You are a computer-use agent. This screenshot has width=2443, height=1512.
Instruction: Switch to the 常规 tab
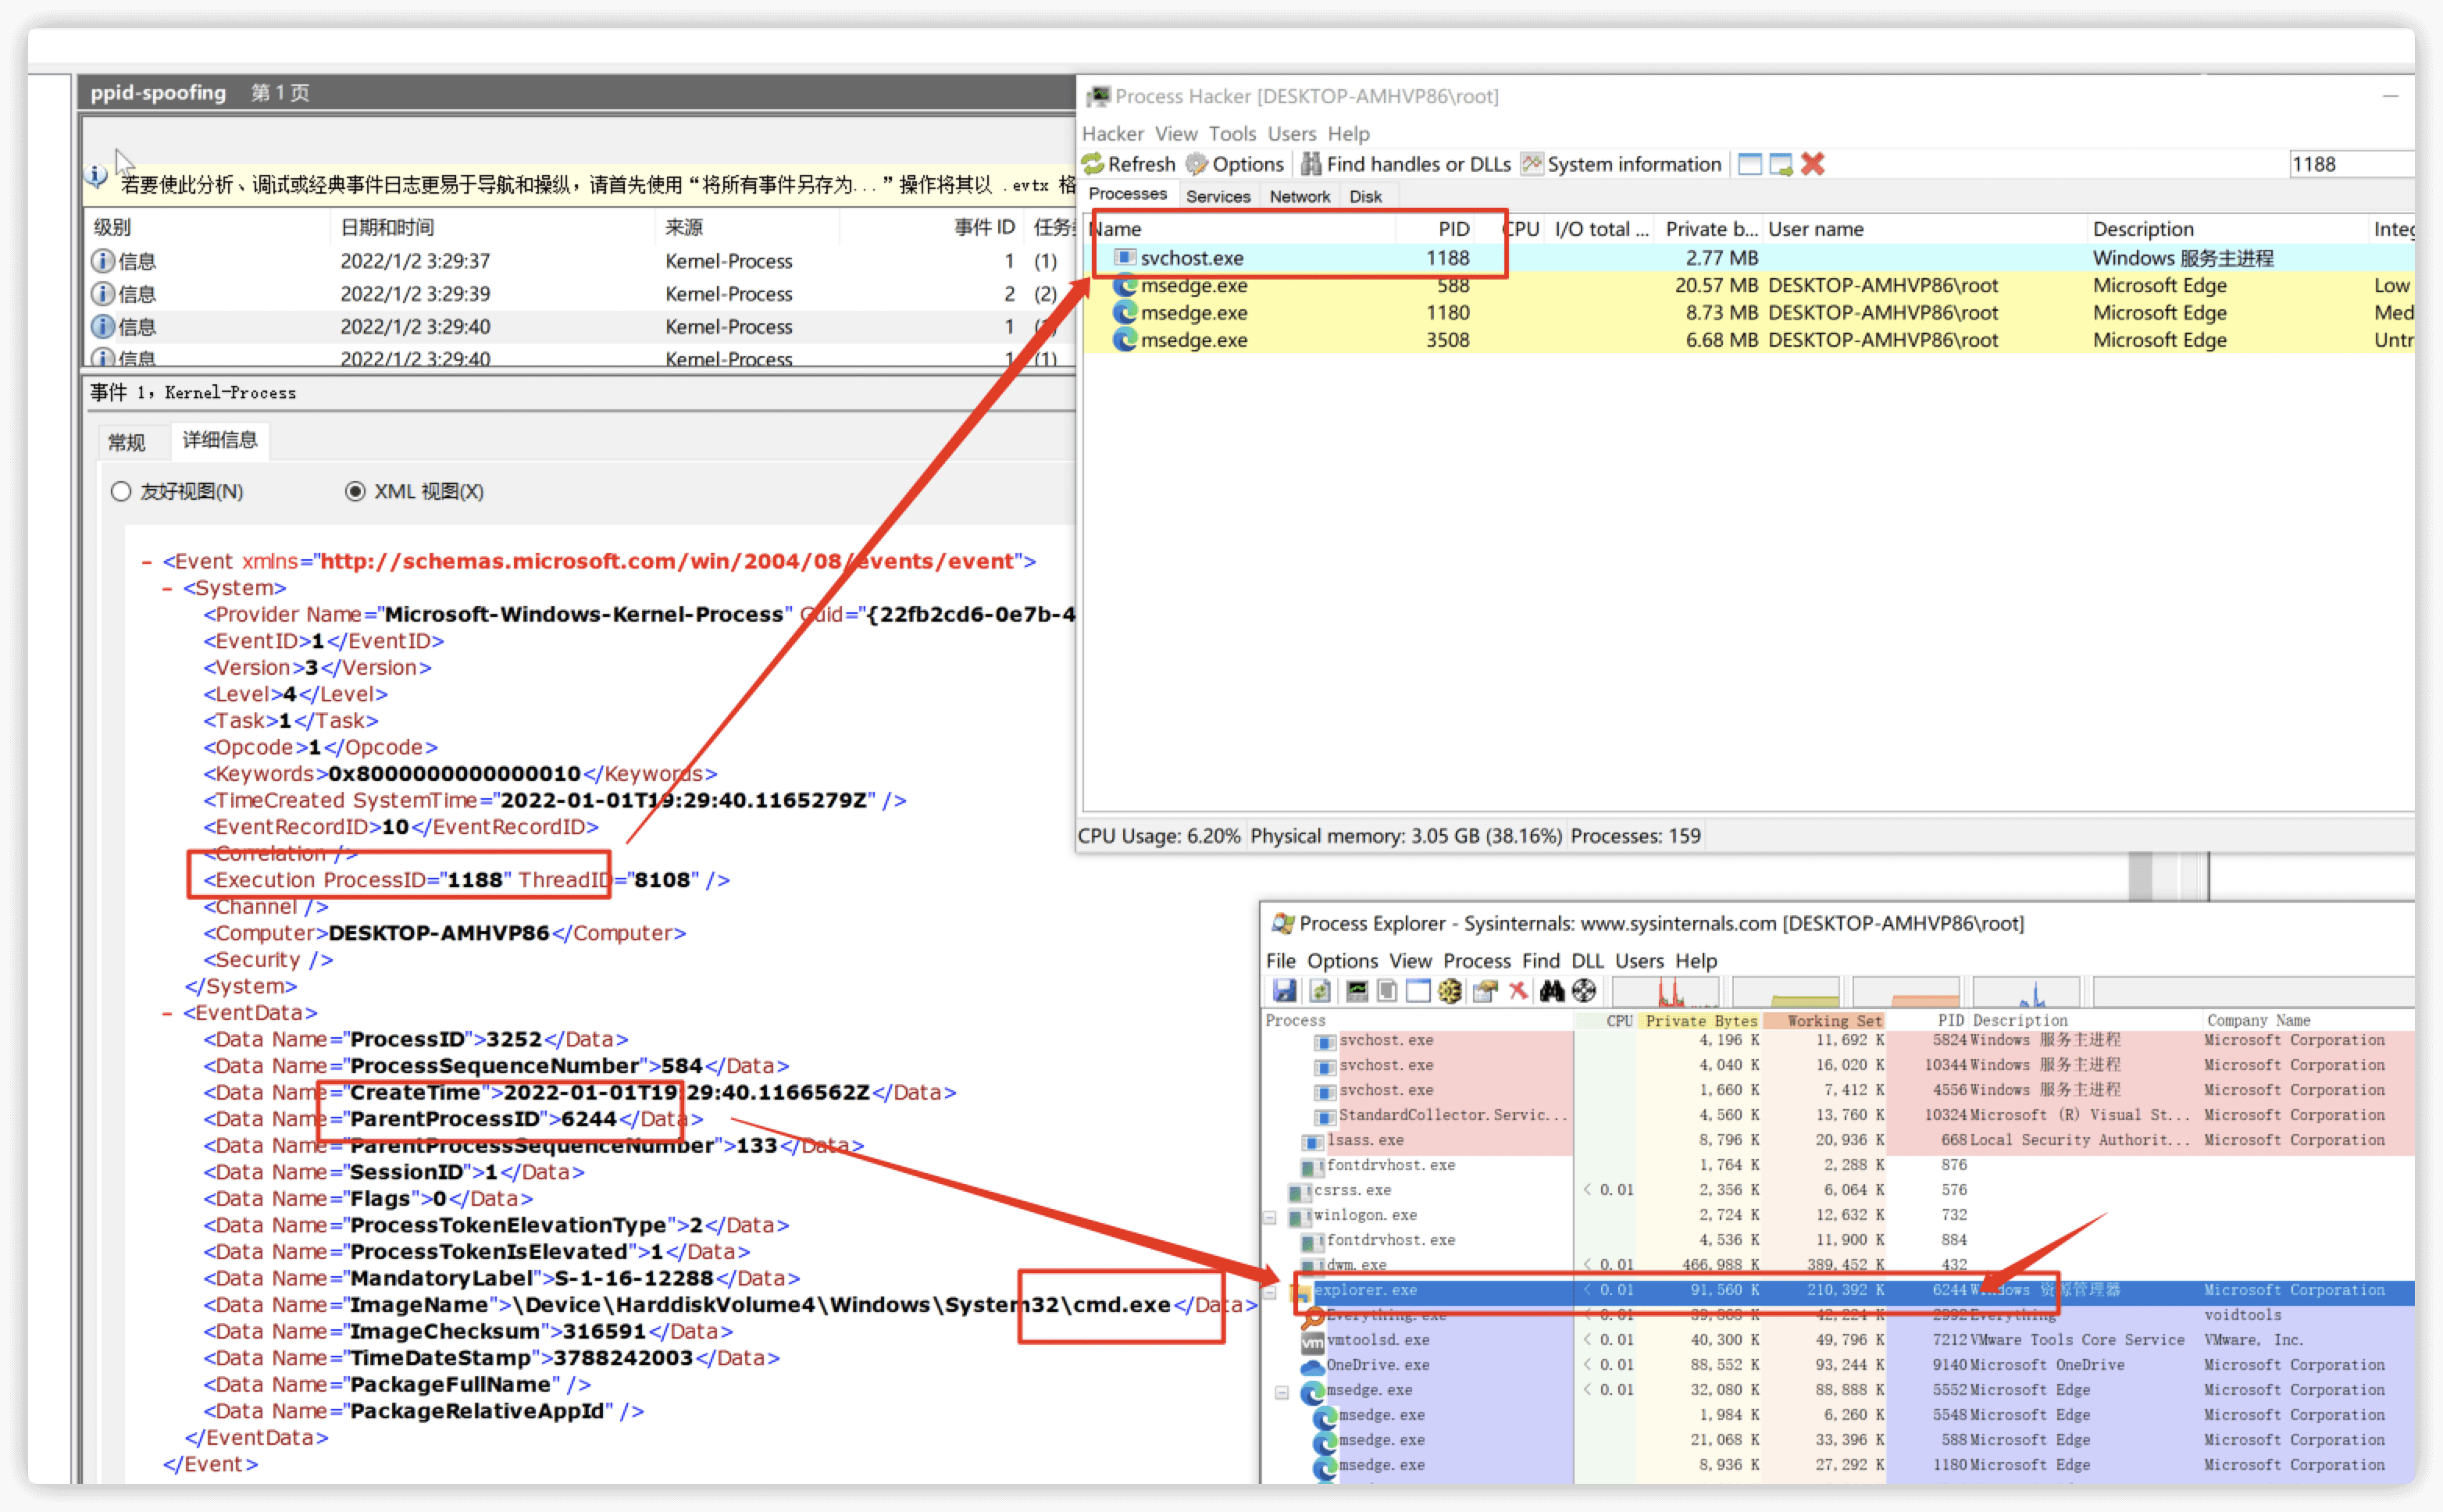tap(127, 442)
